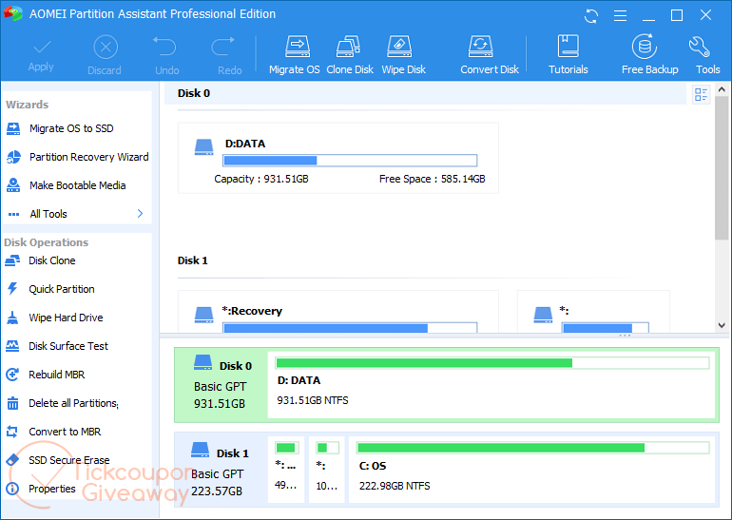Open the title bar menu icon
This screenshot has width=732, height=520.
point(621,15)
